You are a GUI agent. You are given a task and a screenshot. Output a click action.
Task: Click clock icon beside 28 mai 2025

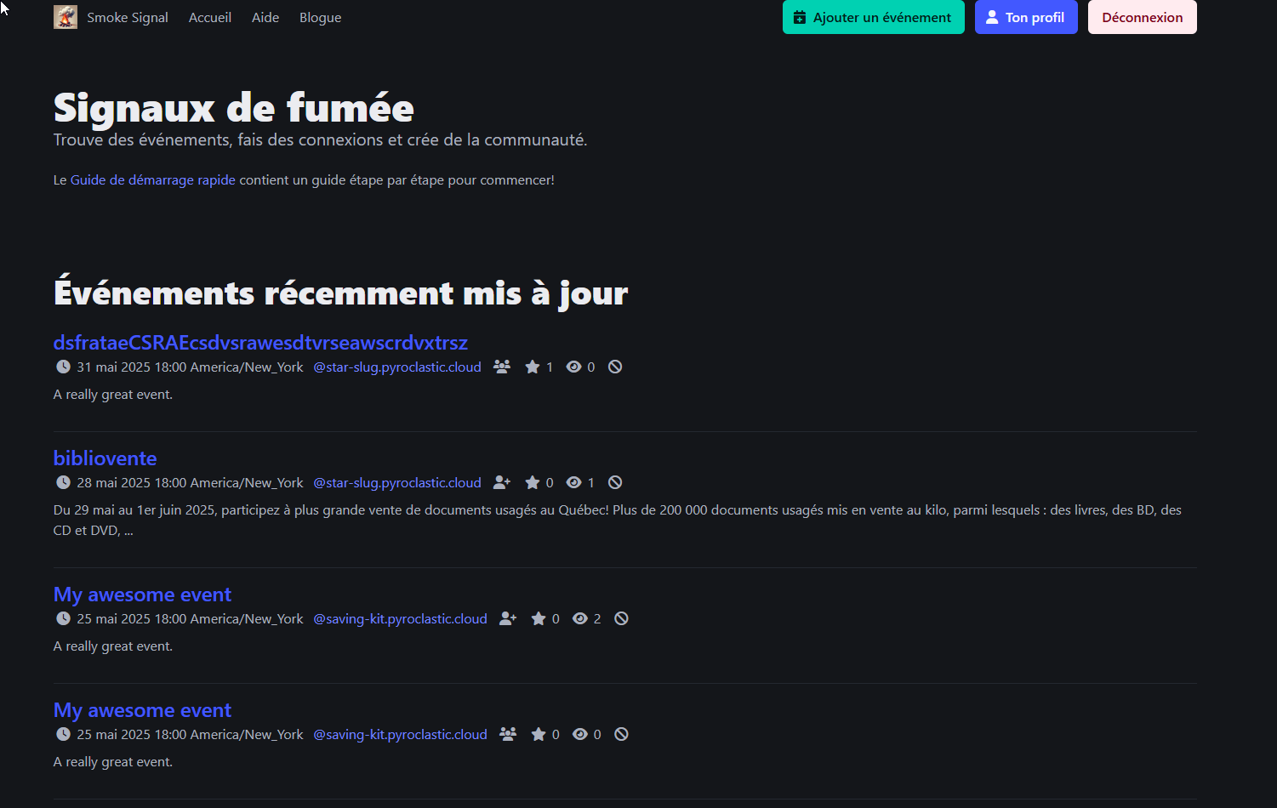[x=63, y=482]
